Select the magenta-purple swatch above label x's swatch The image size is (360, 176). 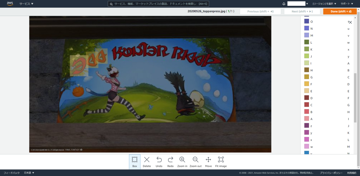(x=307, y=132)
